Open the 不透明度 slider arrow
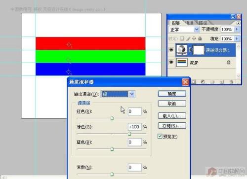The image size is (247, 179). click(237, 30)
